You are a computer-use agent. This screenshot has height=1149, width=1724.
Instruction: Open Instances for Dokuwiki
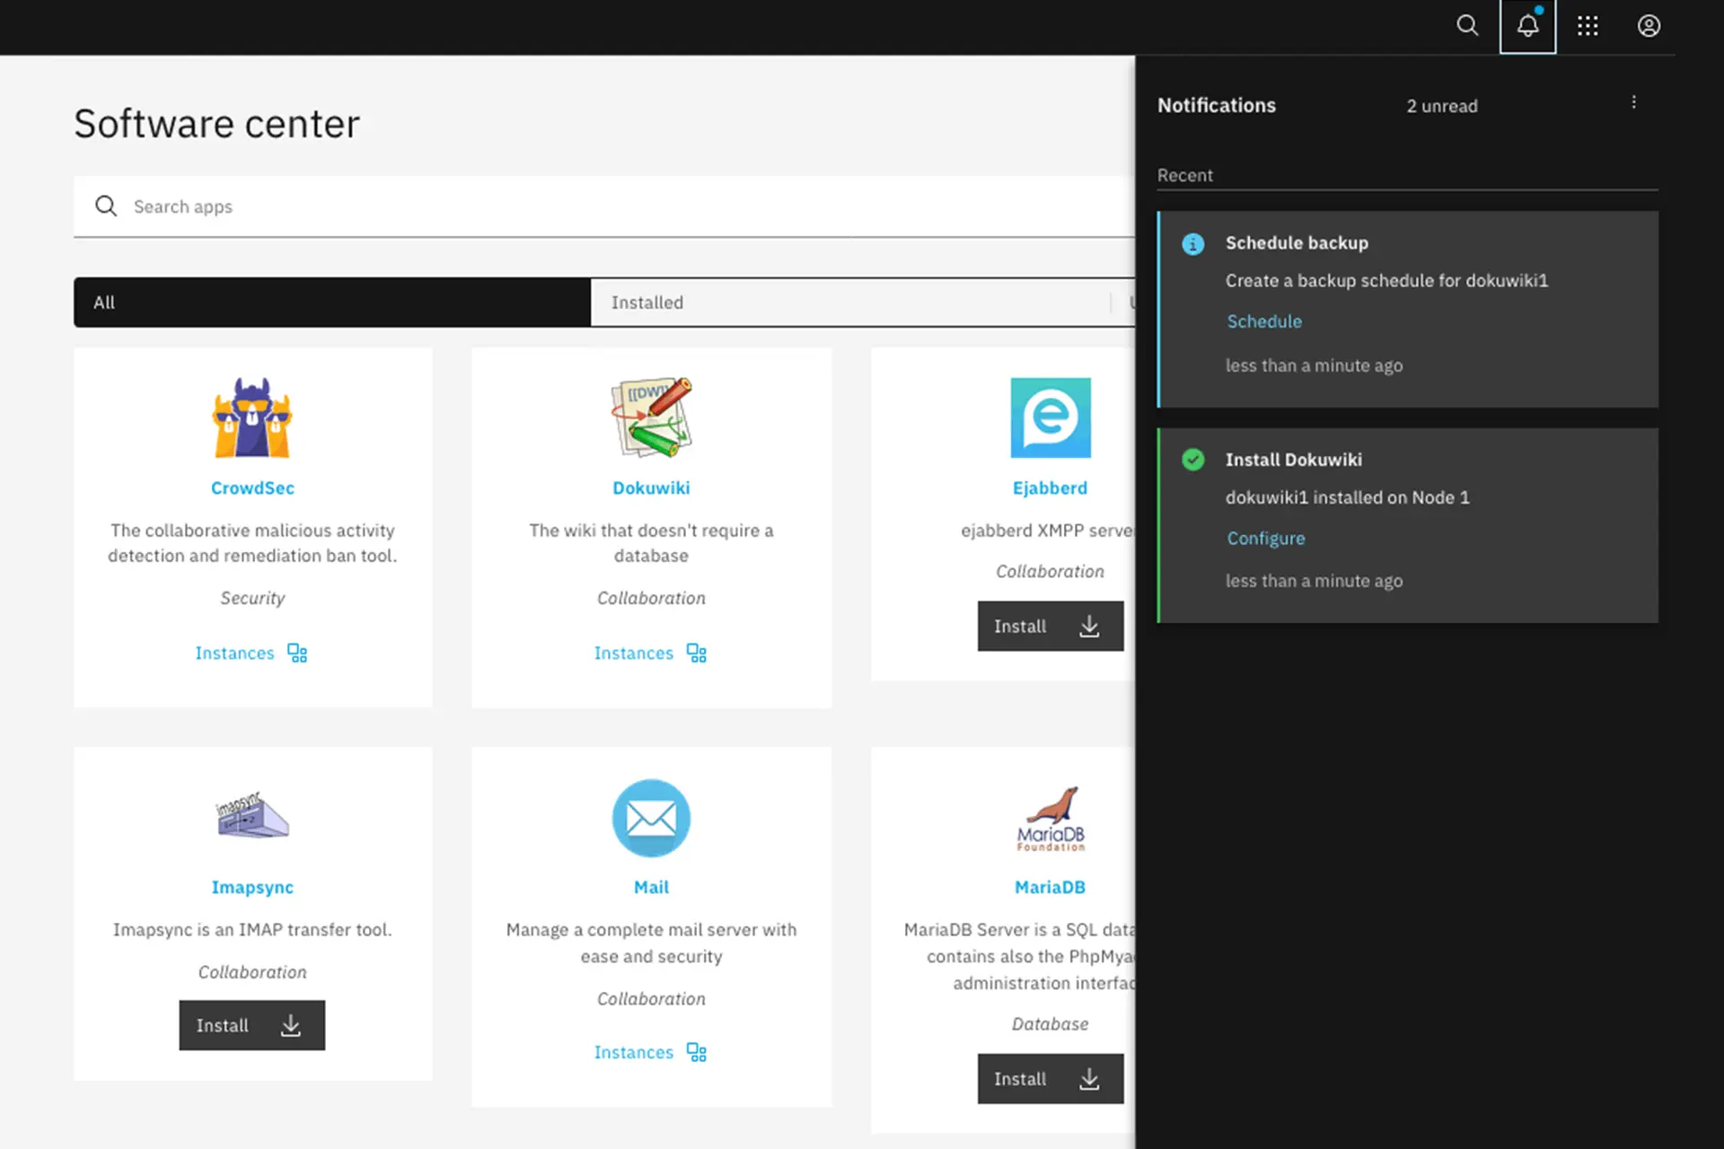(650, 653)
